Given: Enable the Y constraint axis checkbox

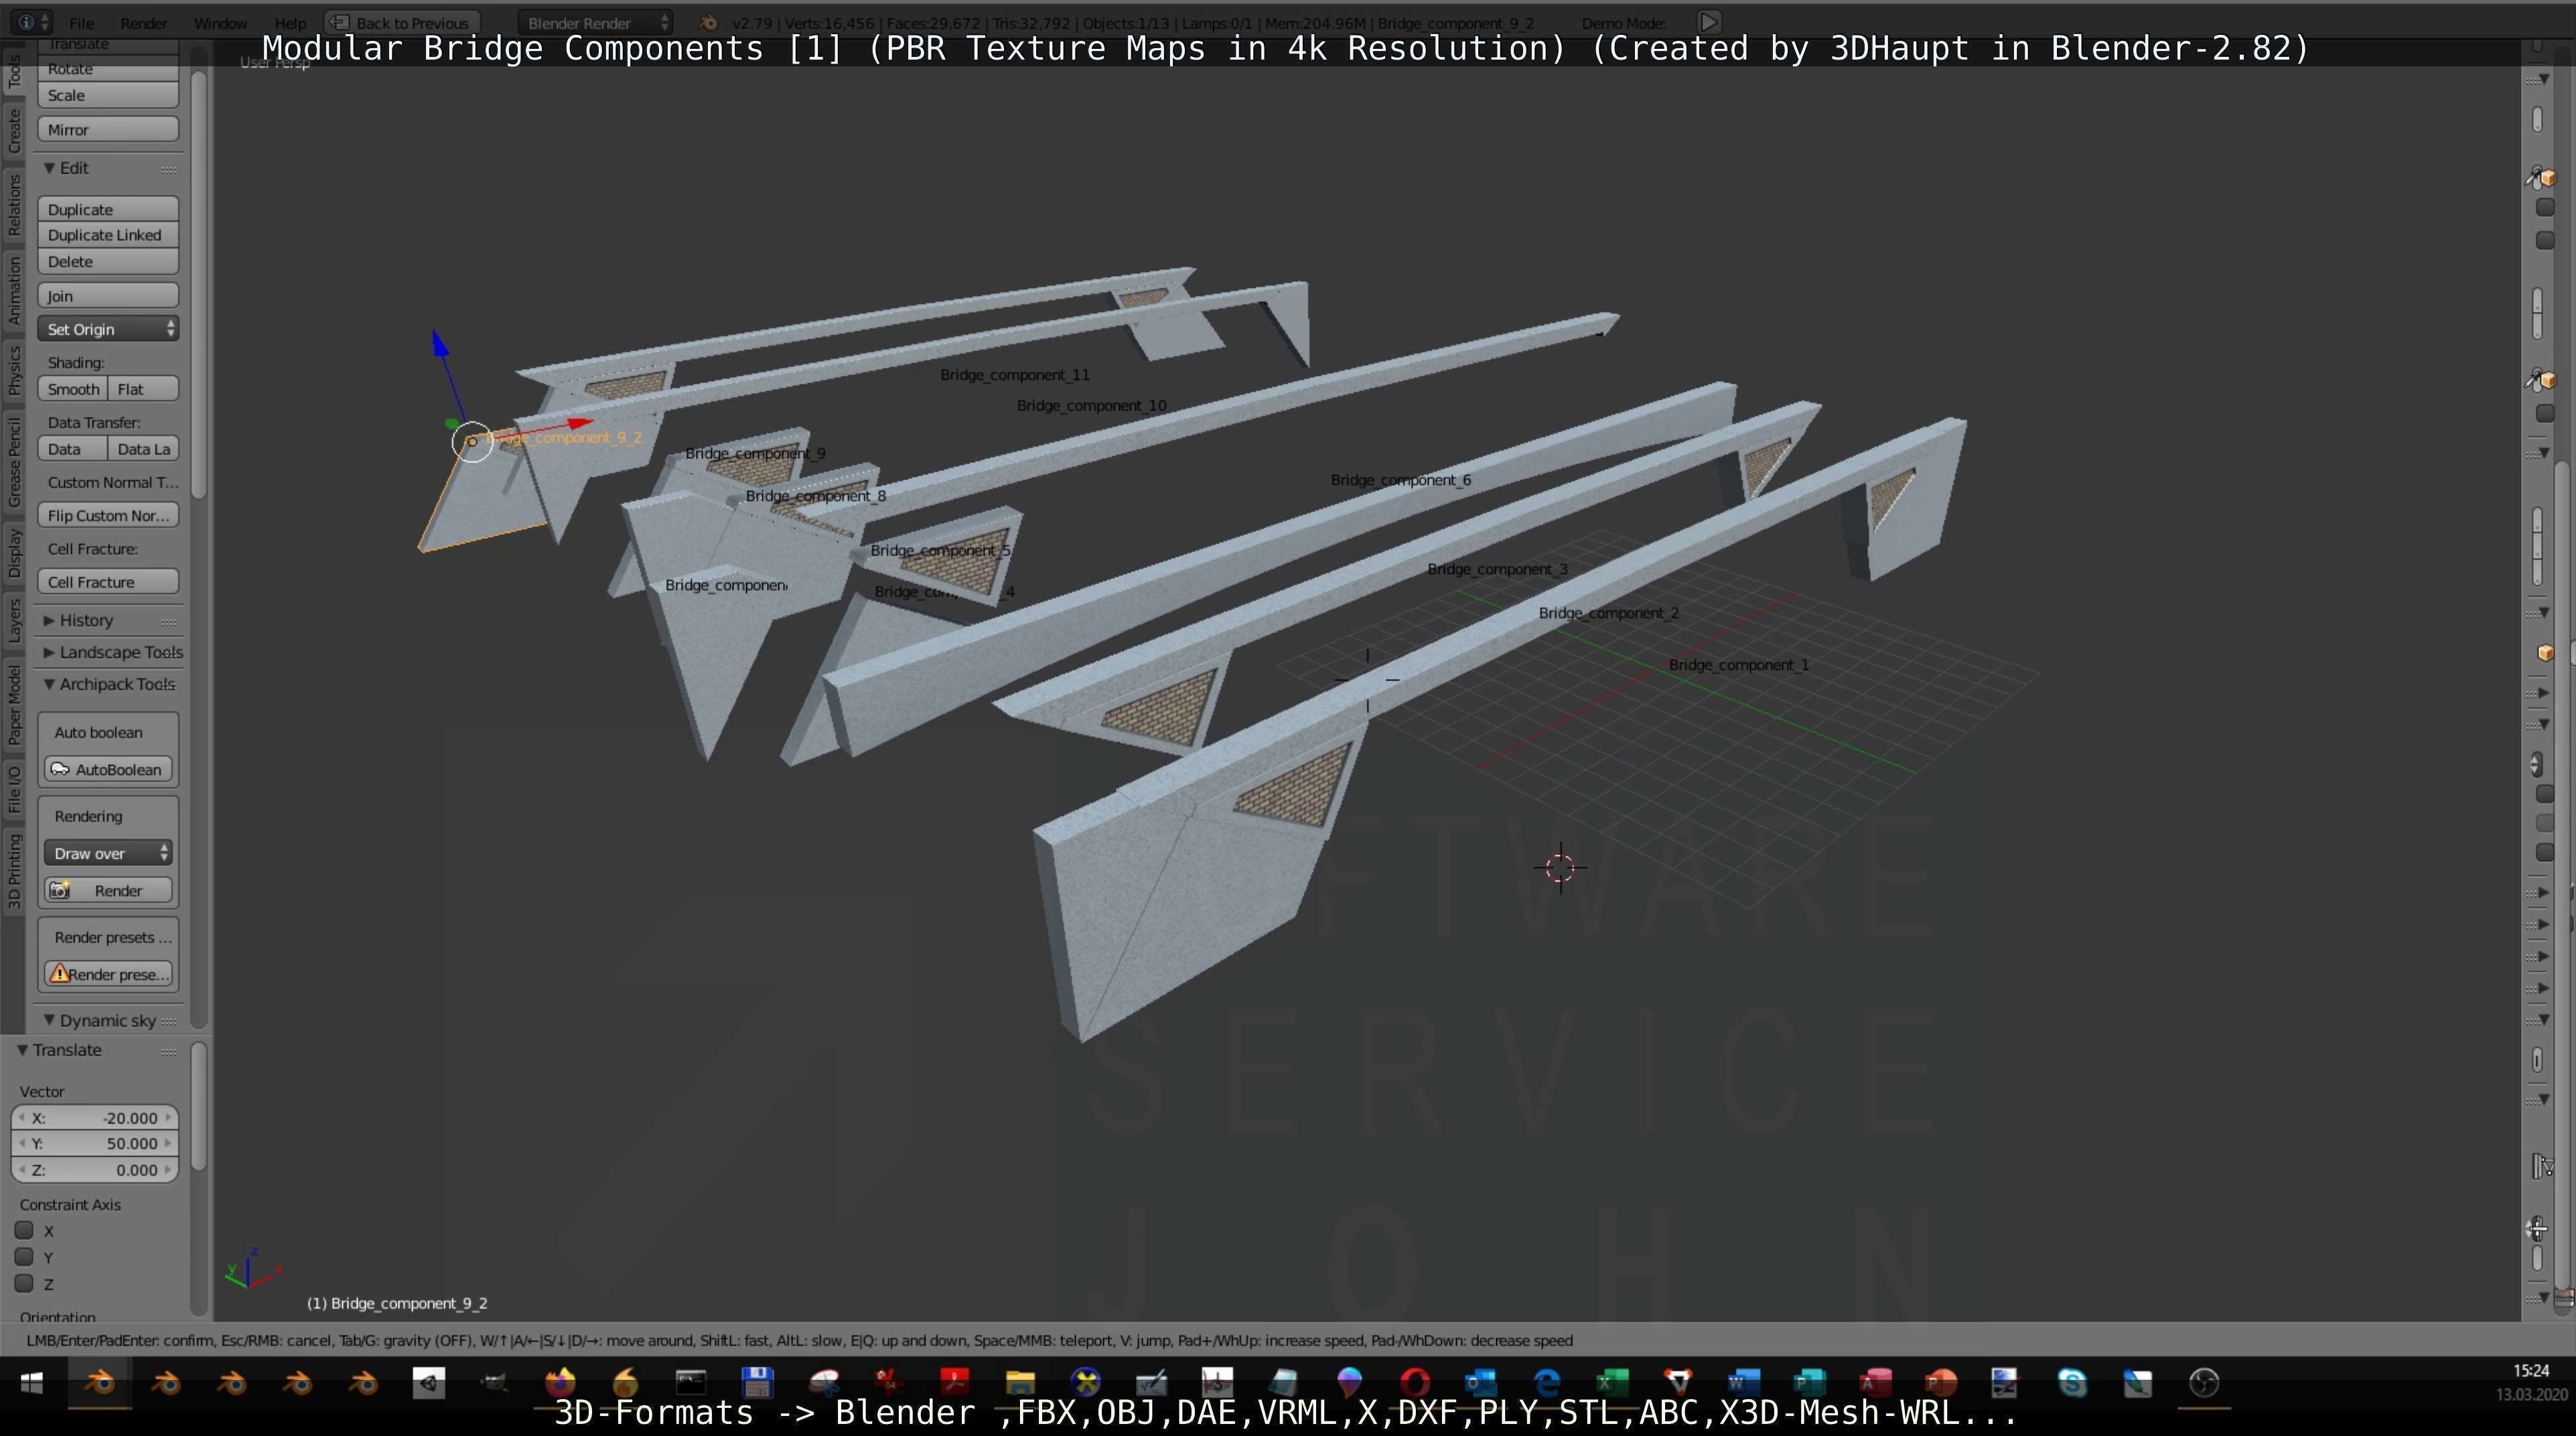Looking at the screenshot, I should point(24,1257).
